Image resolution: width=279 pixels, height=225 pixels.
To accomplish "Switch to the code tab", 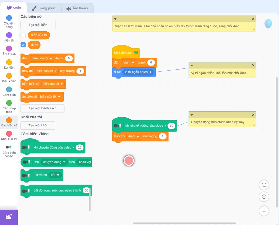I will tap(14, 8).
